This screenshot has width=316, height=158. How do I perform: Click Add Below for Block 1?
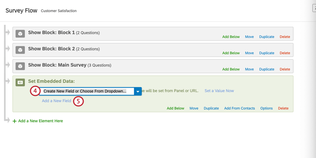point(231,37)
